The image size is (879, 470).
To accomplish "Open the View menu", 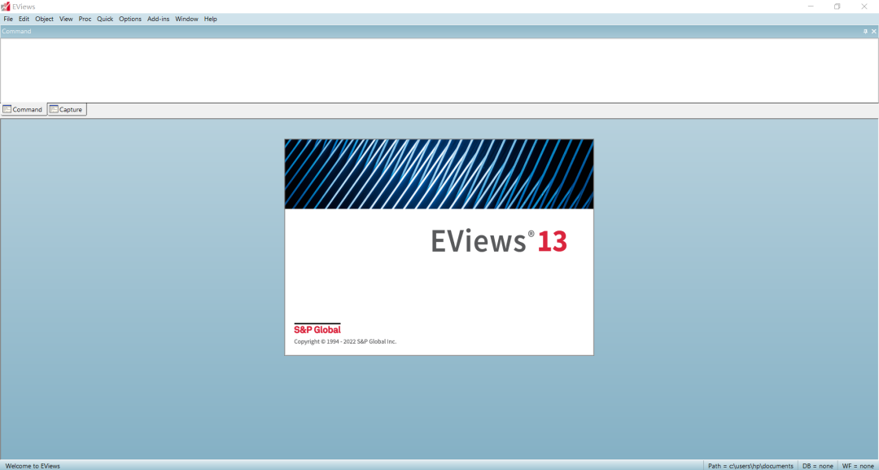I will coord(65,18).
